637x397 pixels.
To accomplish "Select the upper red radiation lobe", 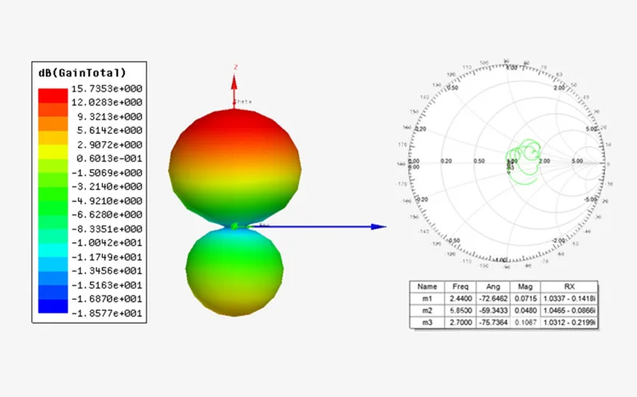I will (x=235, y=167).
